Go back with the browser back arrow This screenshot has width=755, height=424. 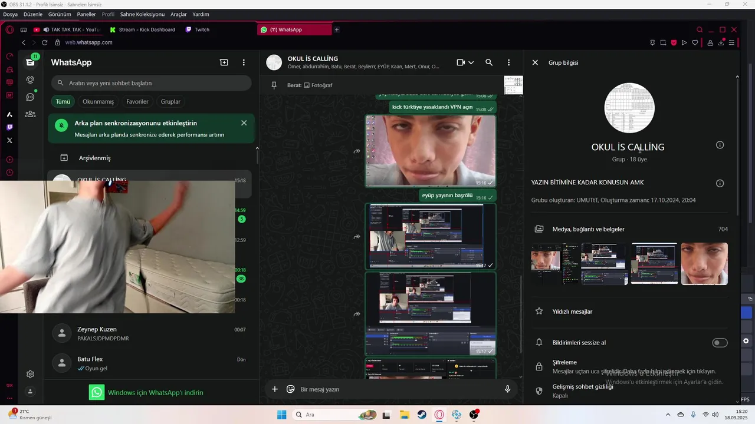point(24,42)
